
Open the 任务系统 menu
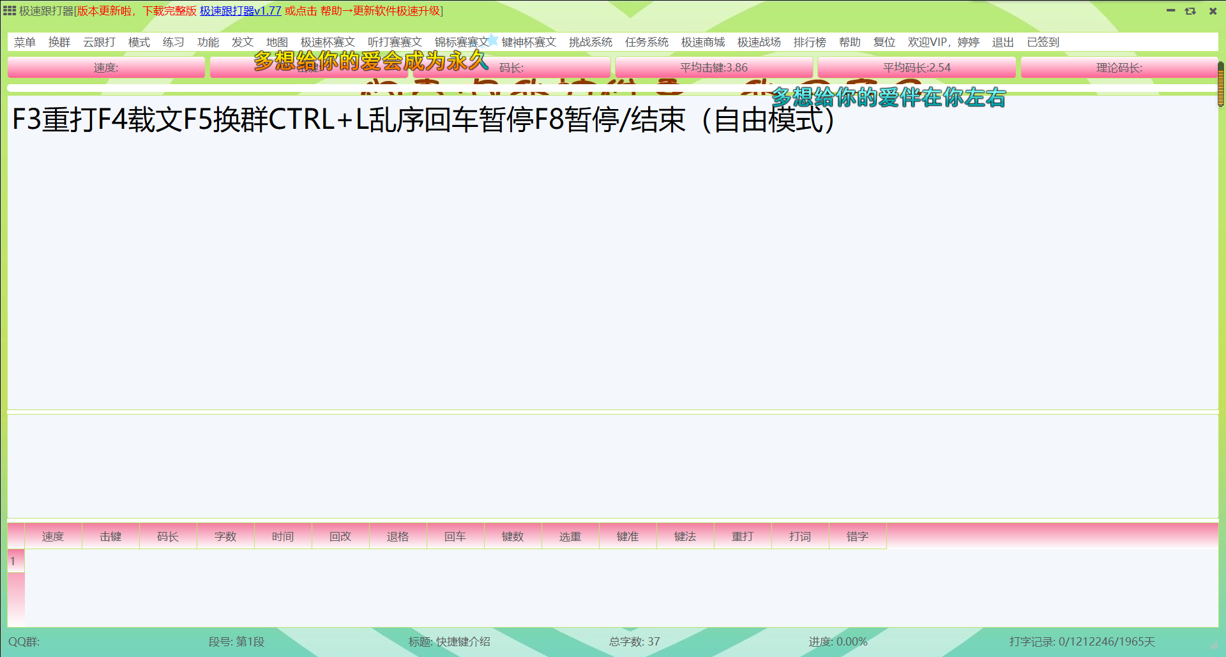coord(647,42)
